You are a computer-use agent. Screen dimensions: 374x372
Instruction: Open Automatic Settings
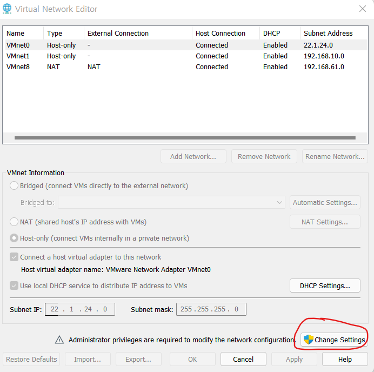click(325, 202)
